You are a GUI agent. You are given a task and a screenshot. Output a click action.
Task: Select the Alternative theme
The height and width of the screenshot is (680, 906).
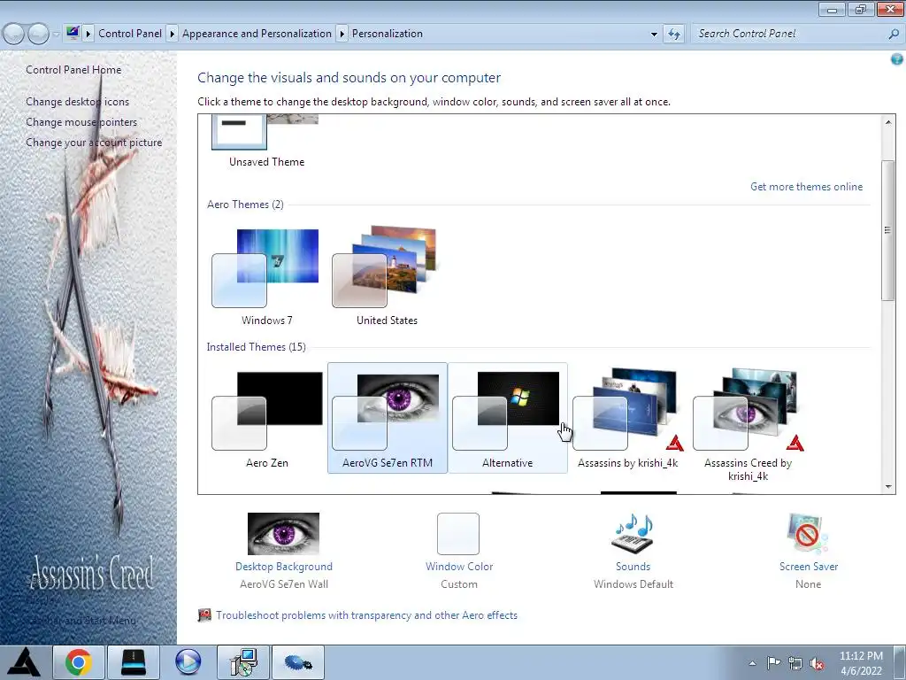coord(507,418)
